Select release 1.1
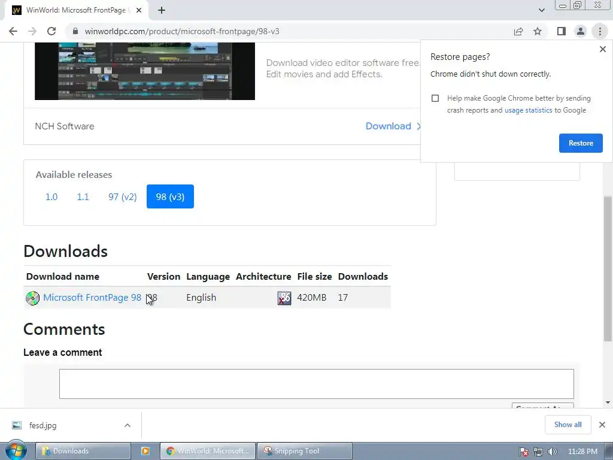 (x=83, y=196)
